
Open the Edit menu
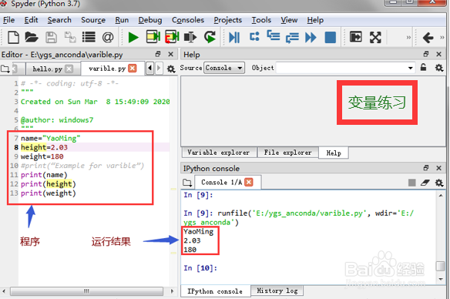(x=31, y=20)
